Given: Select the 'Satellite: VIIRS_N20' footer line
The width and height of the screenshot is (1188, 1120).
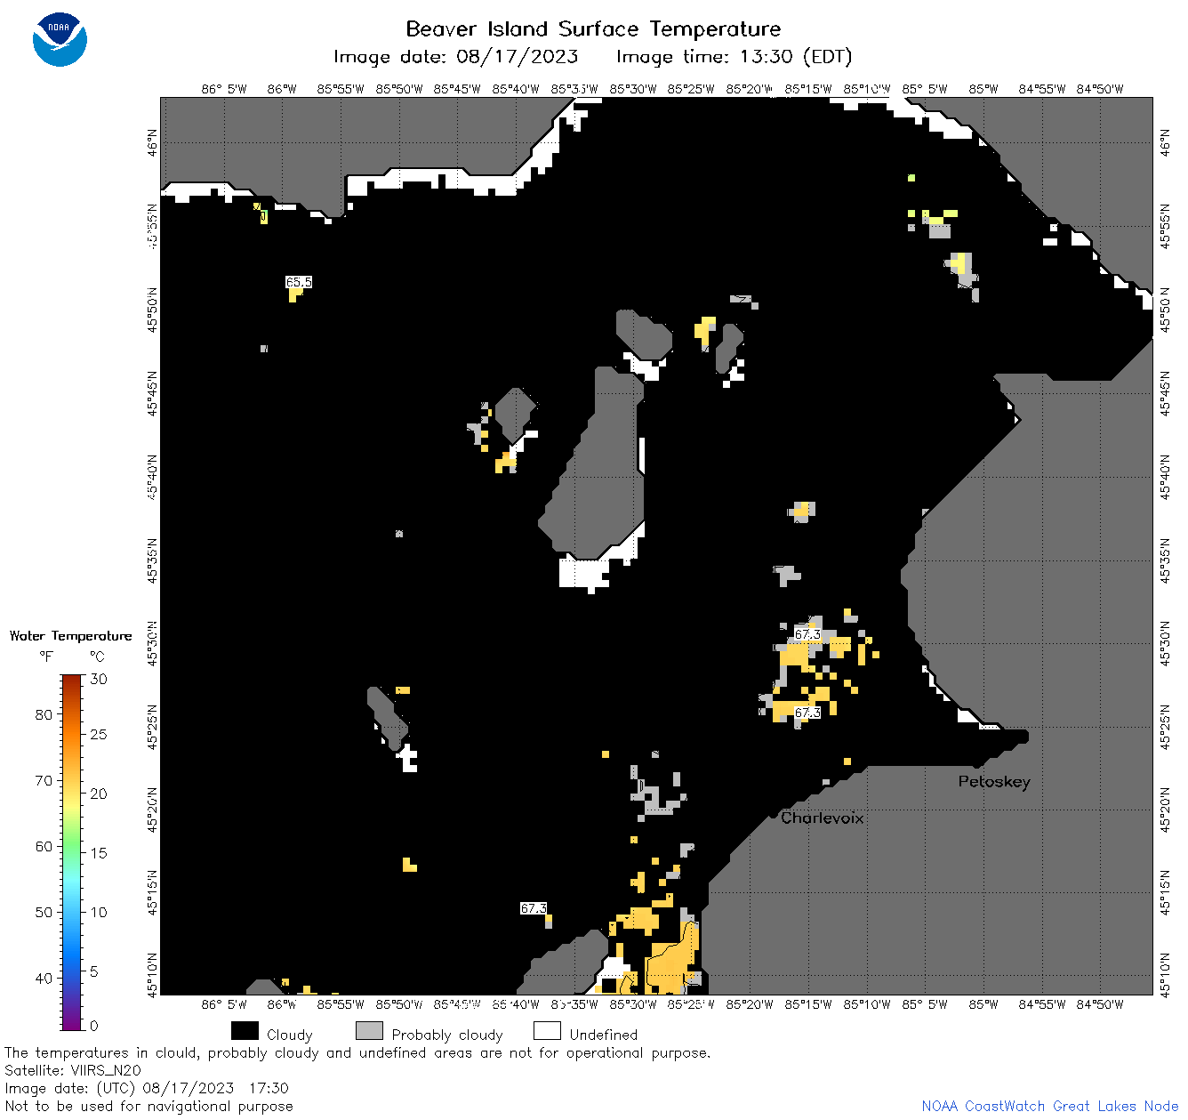Looking at the screenshot, I should point(73,1070).
